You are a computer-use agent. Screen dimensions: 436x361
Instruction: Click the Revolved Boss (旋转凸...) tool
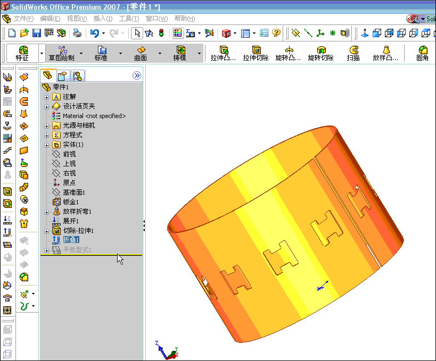(289, 53)
